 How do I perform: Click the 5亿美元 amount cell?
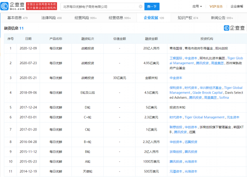(151, 107)
